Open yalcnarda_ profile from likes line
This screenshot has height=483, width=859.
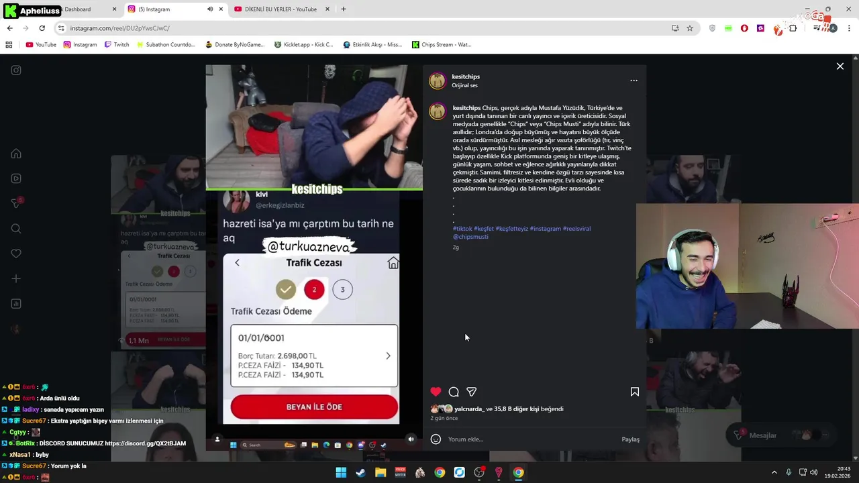468,409
